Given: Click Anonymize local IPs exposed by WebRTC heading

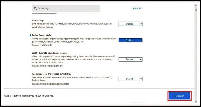Looking at the screenshot, I should (51, 74).
